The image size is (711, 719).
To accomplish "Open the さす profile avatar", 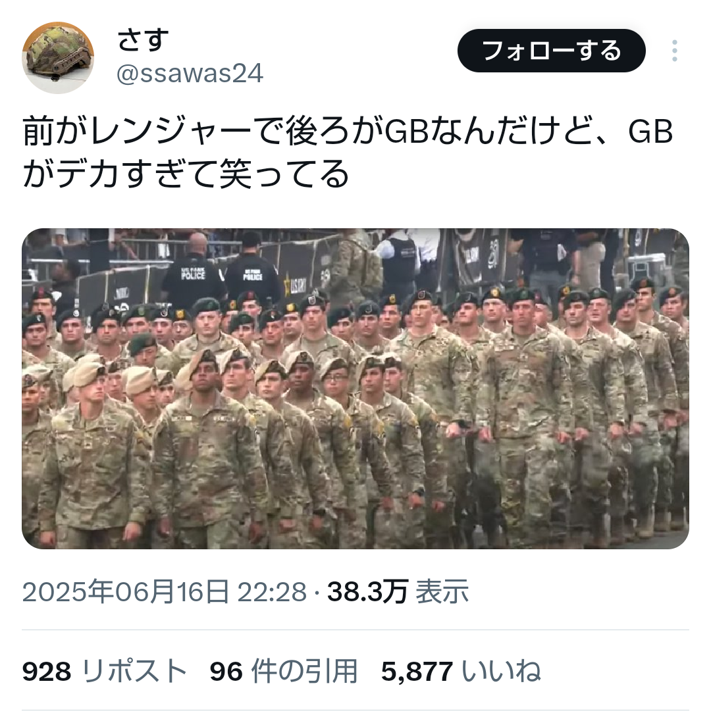I will (x=58, y=57).
